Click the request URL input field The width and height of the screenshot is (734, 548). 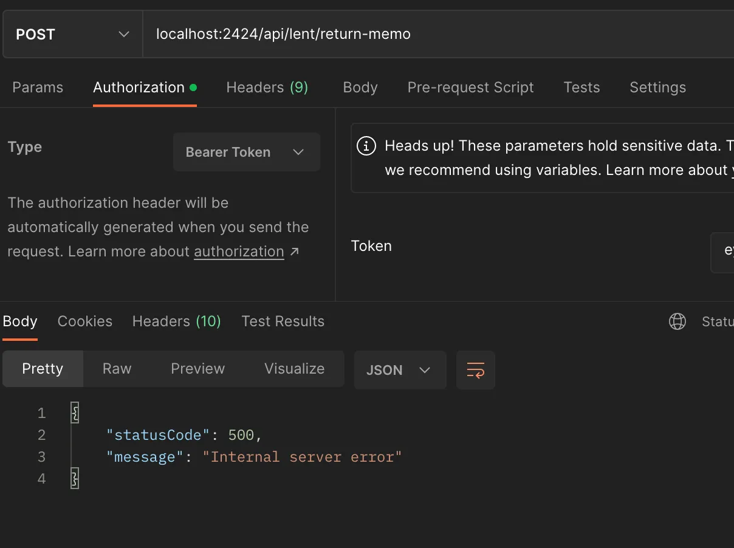[x=425, y=35]
